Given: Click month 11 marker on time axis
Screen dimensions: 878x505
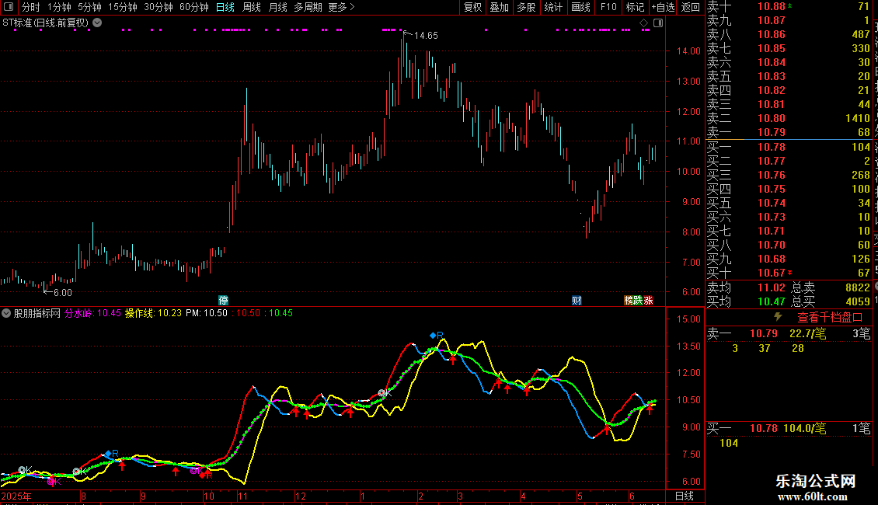Looking at the screenshot, I should coord(242,496).
